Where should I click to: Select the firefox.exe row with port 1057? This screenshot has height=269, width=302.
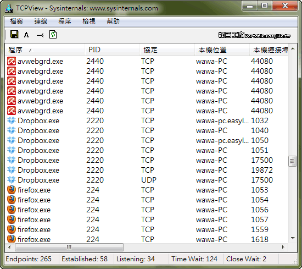pos(147,219)
